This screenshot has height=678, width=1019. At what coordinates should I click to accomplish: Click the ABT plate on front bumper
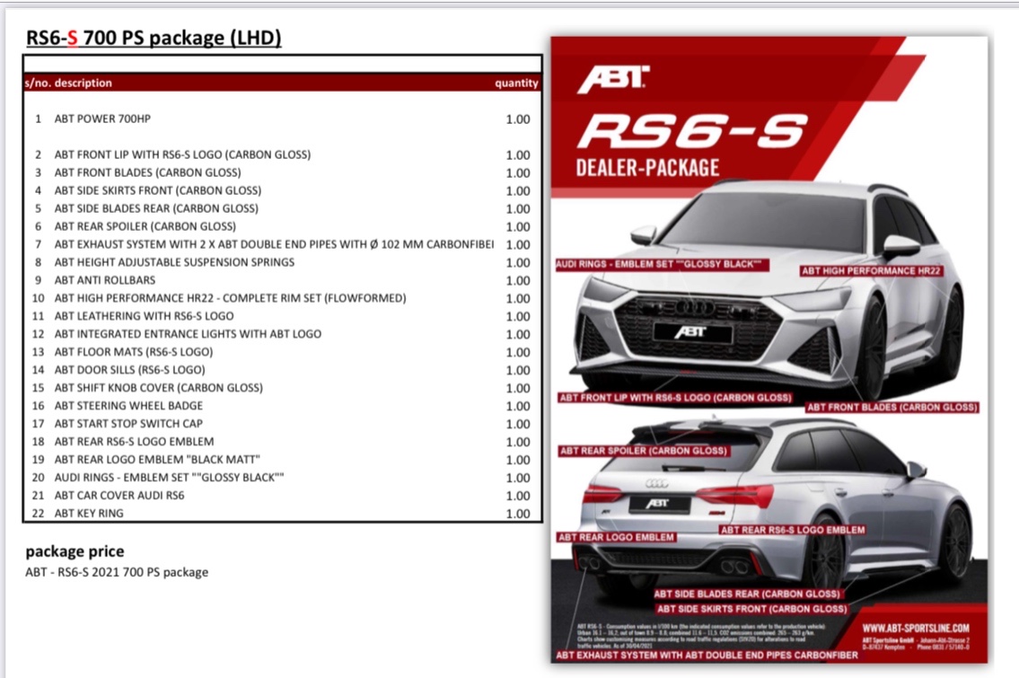(x=691, y=332)
